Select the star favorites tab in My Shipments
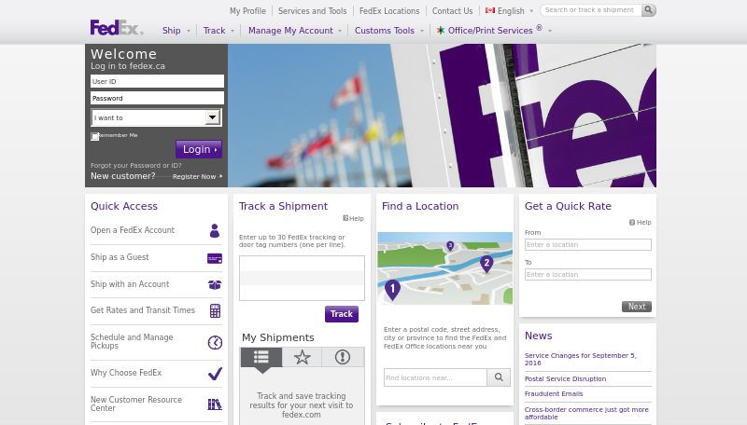The width and height of the screenshot is (747, 425). click(x=302, y=357)
